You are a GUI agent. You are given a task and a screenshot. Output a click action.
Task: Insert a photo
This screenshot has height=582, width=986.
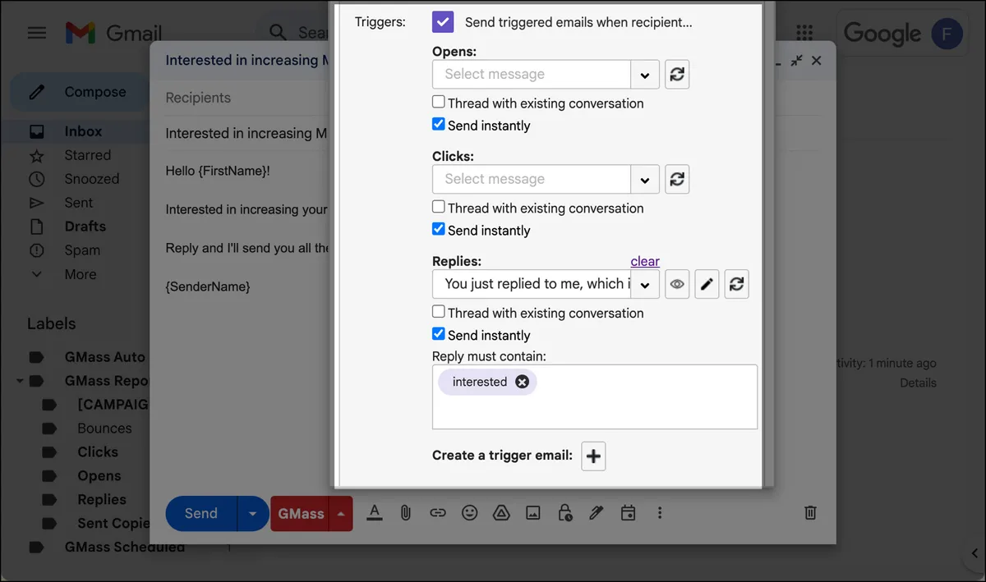533,513
